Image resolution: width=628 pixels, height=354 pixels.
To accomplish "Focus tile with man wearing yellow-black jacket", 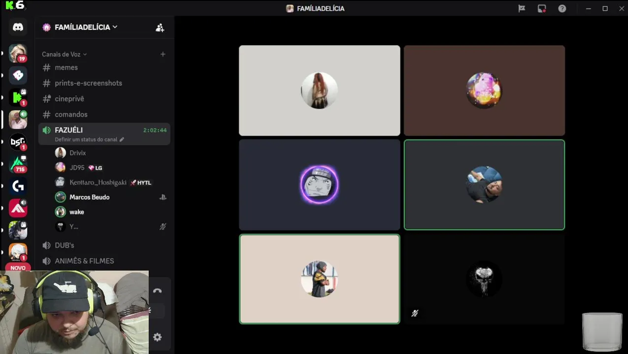I will [320, 279].
